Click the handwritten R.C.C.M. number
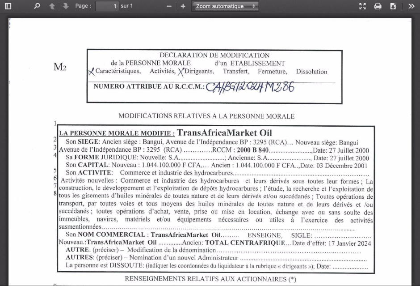Screen dimensions: 420x286 click(x=250, y=86)
